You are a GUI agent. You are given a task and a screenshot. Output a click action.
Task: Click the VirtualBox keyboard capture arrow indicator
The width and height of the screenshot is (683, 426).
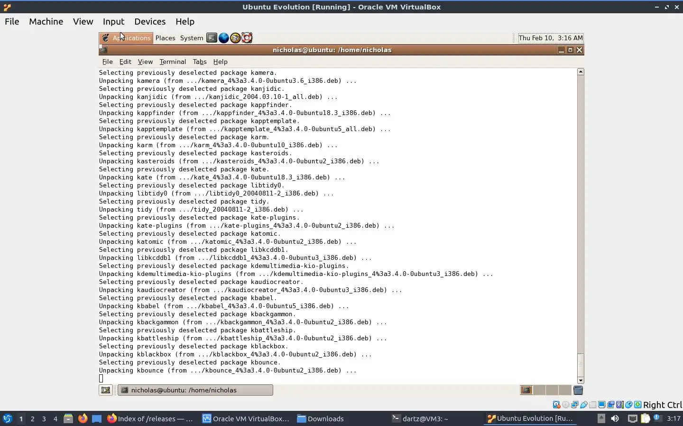pyautogui.click(x=638, y=405)
